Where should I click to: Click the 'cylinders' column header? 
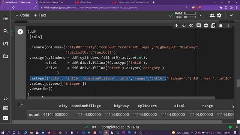click(147, 106)
